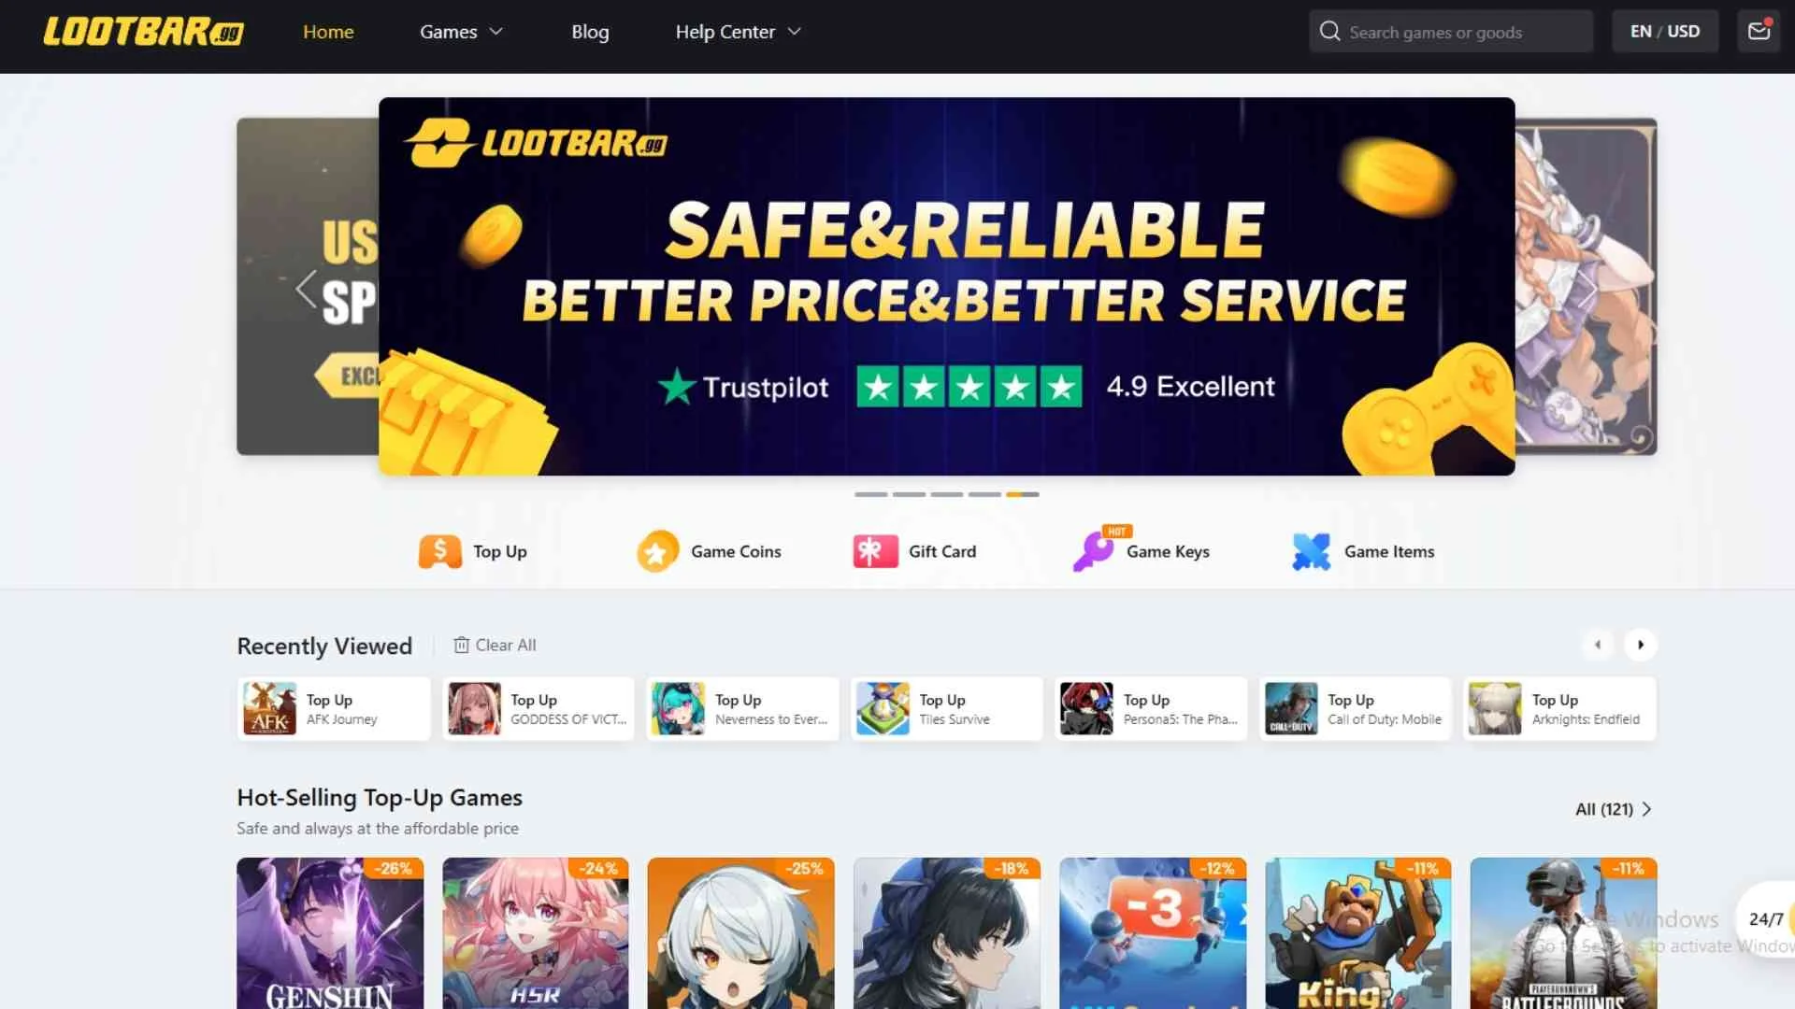This screenshot has width=1795, height=1009.
Task: Click the LootBar.gg logo in header
Action: pyautogui.click(x=143, y=32)
